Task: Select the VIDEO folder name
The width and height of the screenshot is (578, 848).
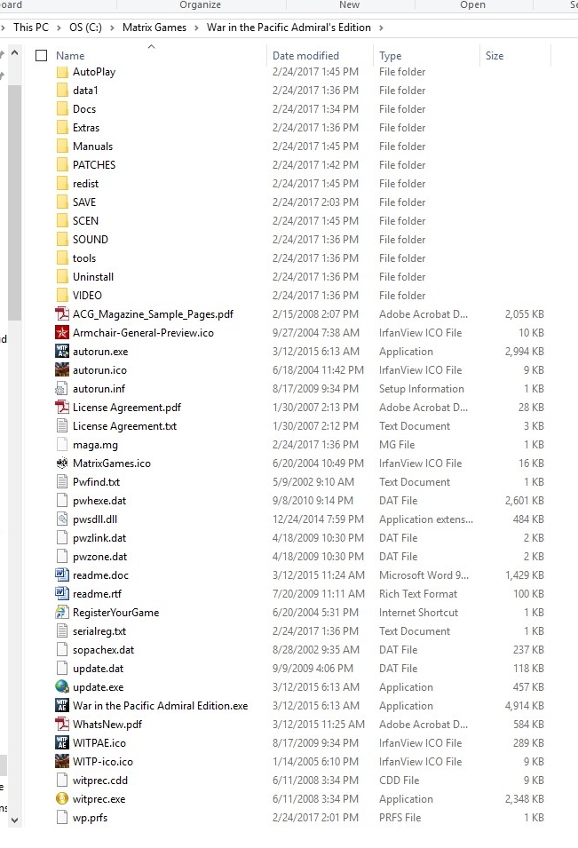Action: (87, 296)
